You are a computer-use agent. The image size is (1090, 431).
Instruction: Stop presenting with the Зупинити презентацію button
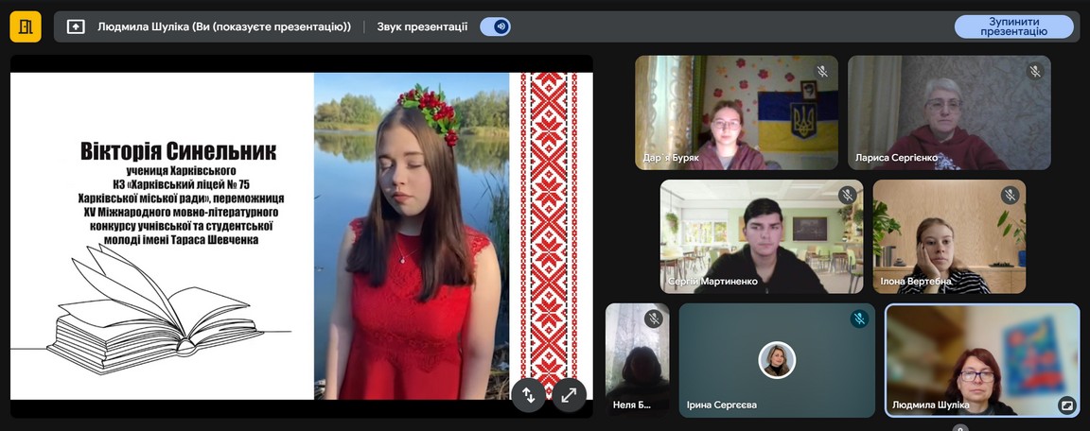tap(1013, 26)
